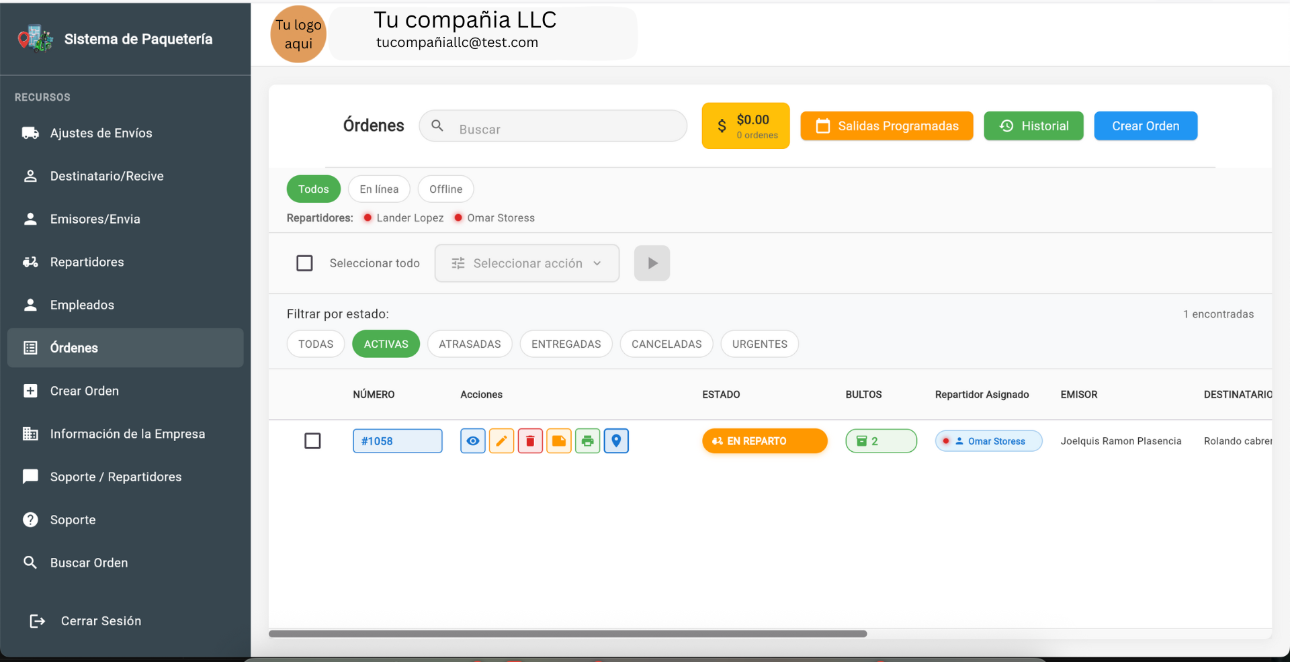Click the yellow $0.00 balance badge
Screen dimensions: 1290x662
pos(746,126)
